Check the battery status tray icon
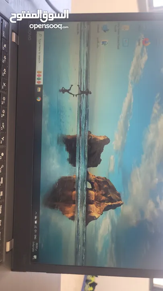This screenshot has height=291, width=163. (36, 222)
